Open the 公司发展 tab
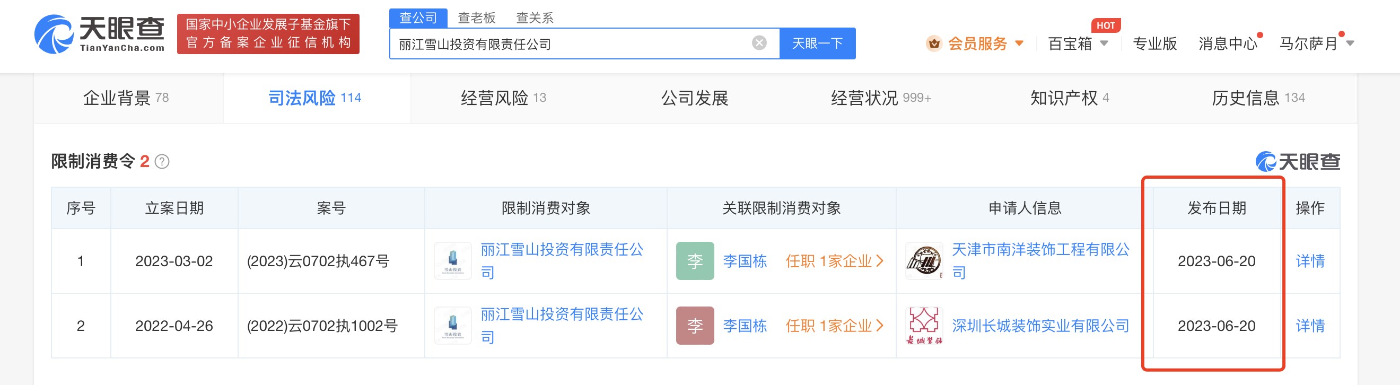This screenshot has height=385, width=1400. click(x=694, y=98)
